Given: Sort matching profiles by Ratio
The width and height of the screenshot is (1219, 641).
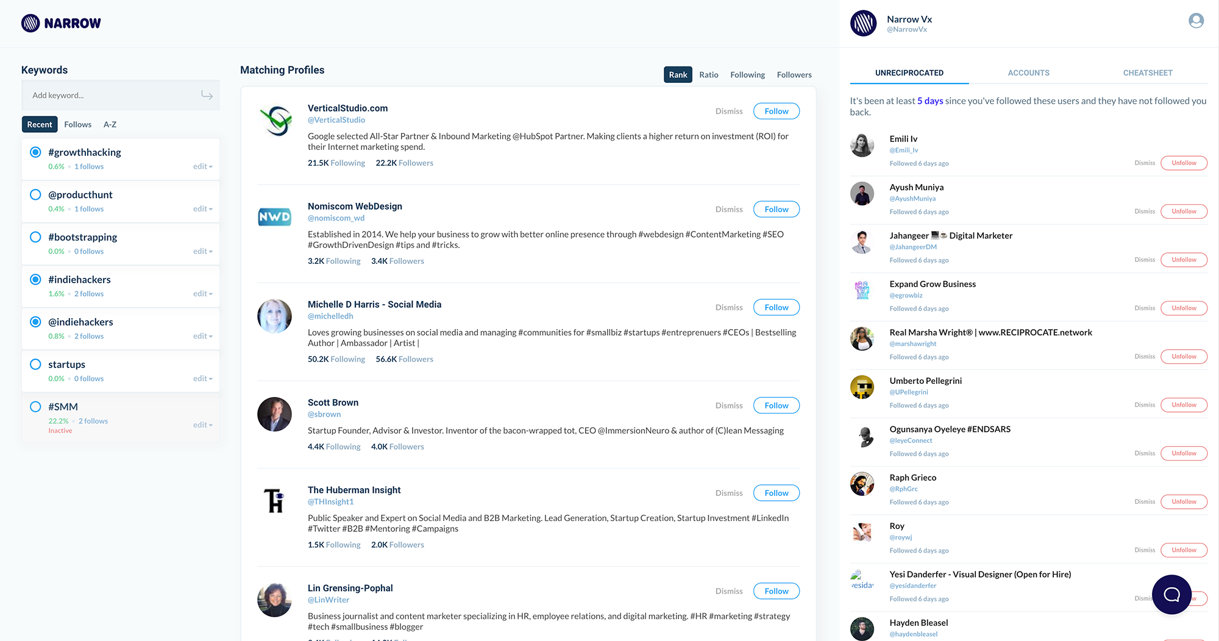Looking at the screenshot, I should click(709, 74).
